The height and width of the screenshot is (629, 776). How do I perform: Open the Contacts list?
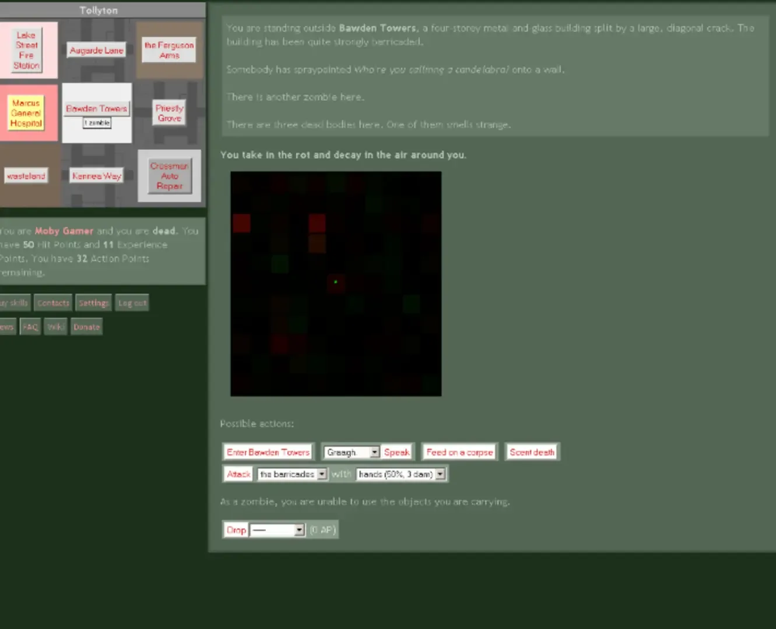point(52,302)
